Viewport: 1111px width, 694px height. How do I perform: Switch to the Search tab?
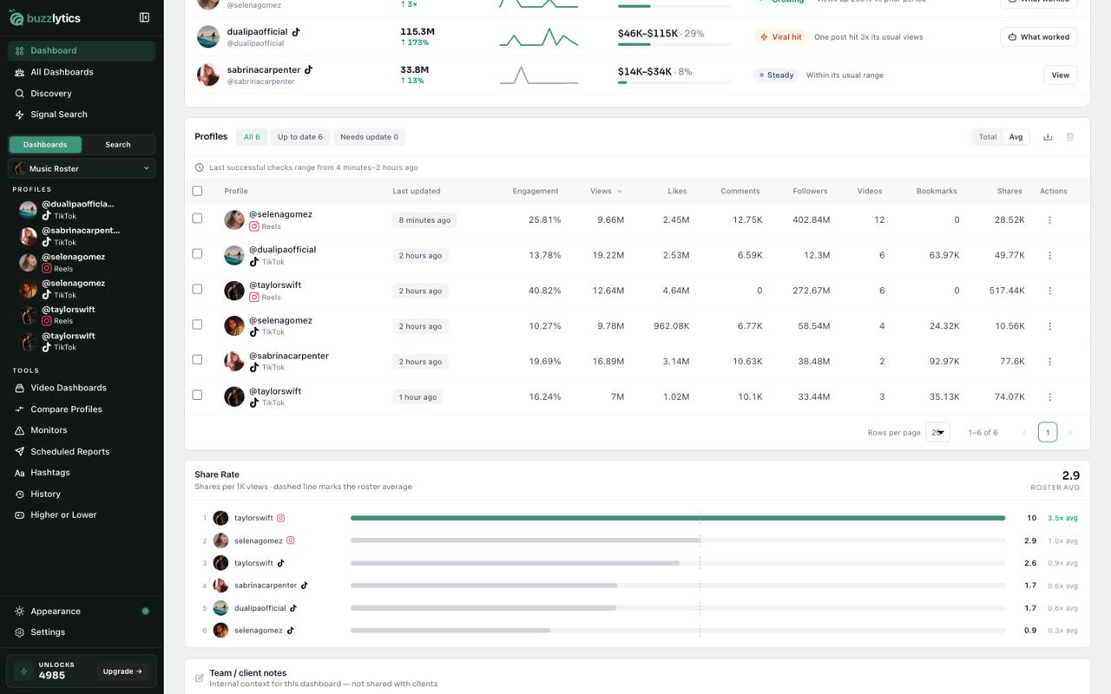click(x=118, y=145)
